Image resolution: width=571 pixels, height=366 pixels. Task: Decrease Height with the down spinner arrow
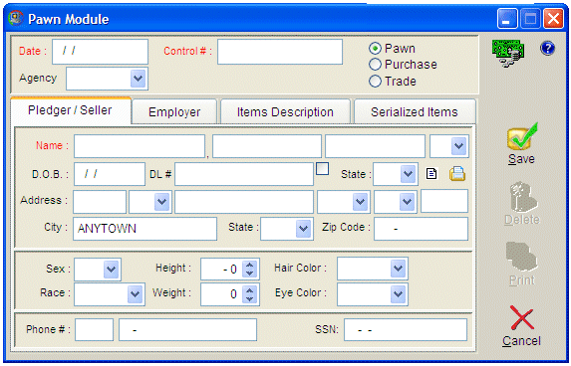(250, 274)
